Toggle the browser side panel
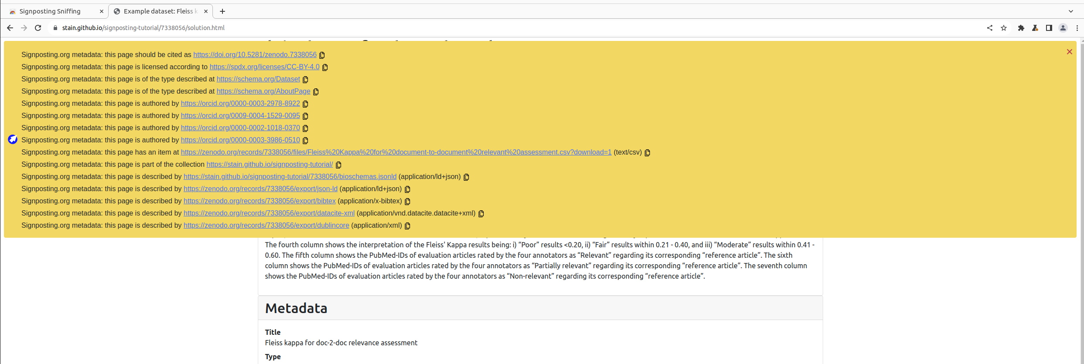The height and width of the screenshot is (364, 1084). (1049, 28)
